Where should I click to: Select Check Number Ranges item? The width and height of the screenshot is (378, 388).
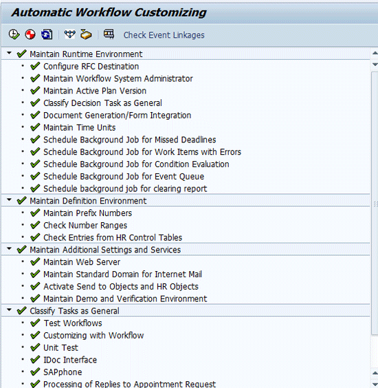click(x=85, y=226)
